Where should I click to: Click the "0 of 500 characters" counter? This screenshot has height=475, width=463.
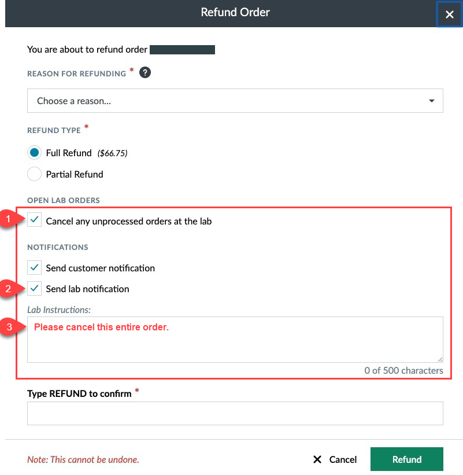403,370
